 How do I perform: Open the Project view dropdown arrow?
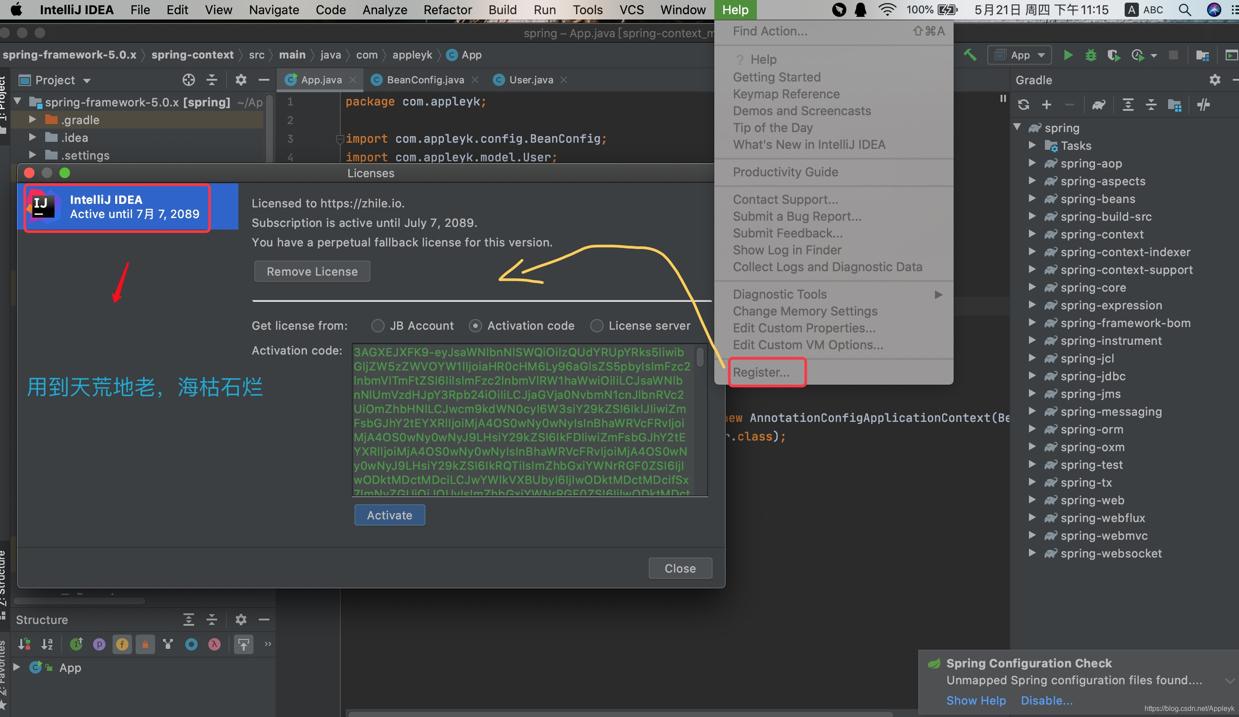click(x=87, y=81)
